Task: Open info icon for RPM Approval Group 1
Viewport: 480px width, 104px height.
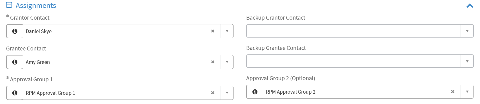Action: (15, 93)
